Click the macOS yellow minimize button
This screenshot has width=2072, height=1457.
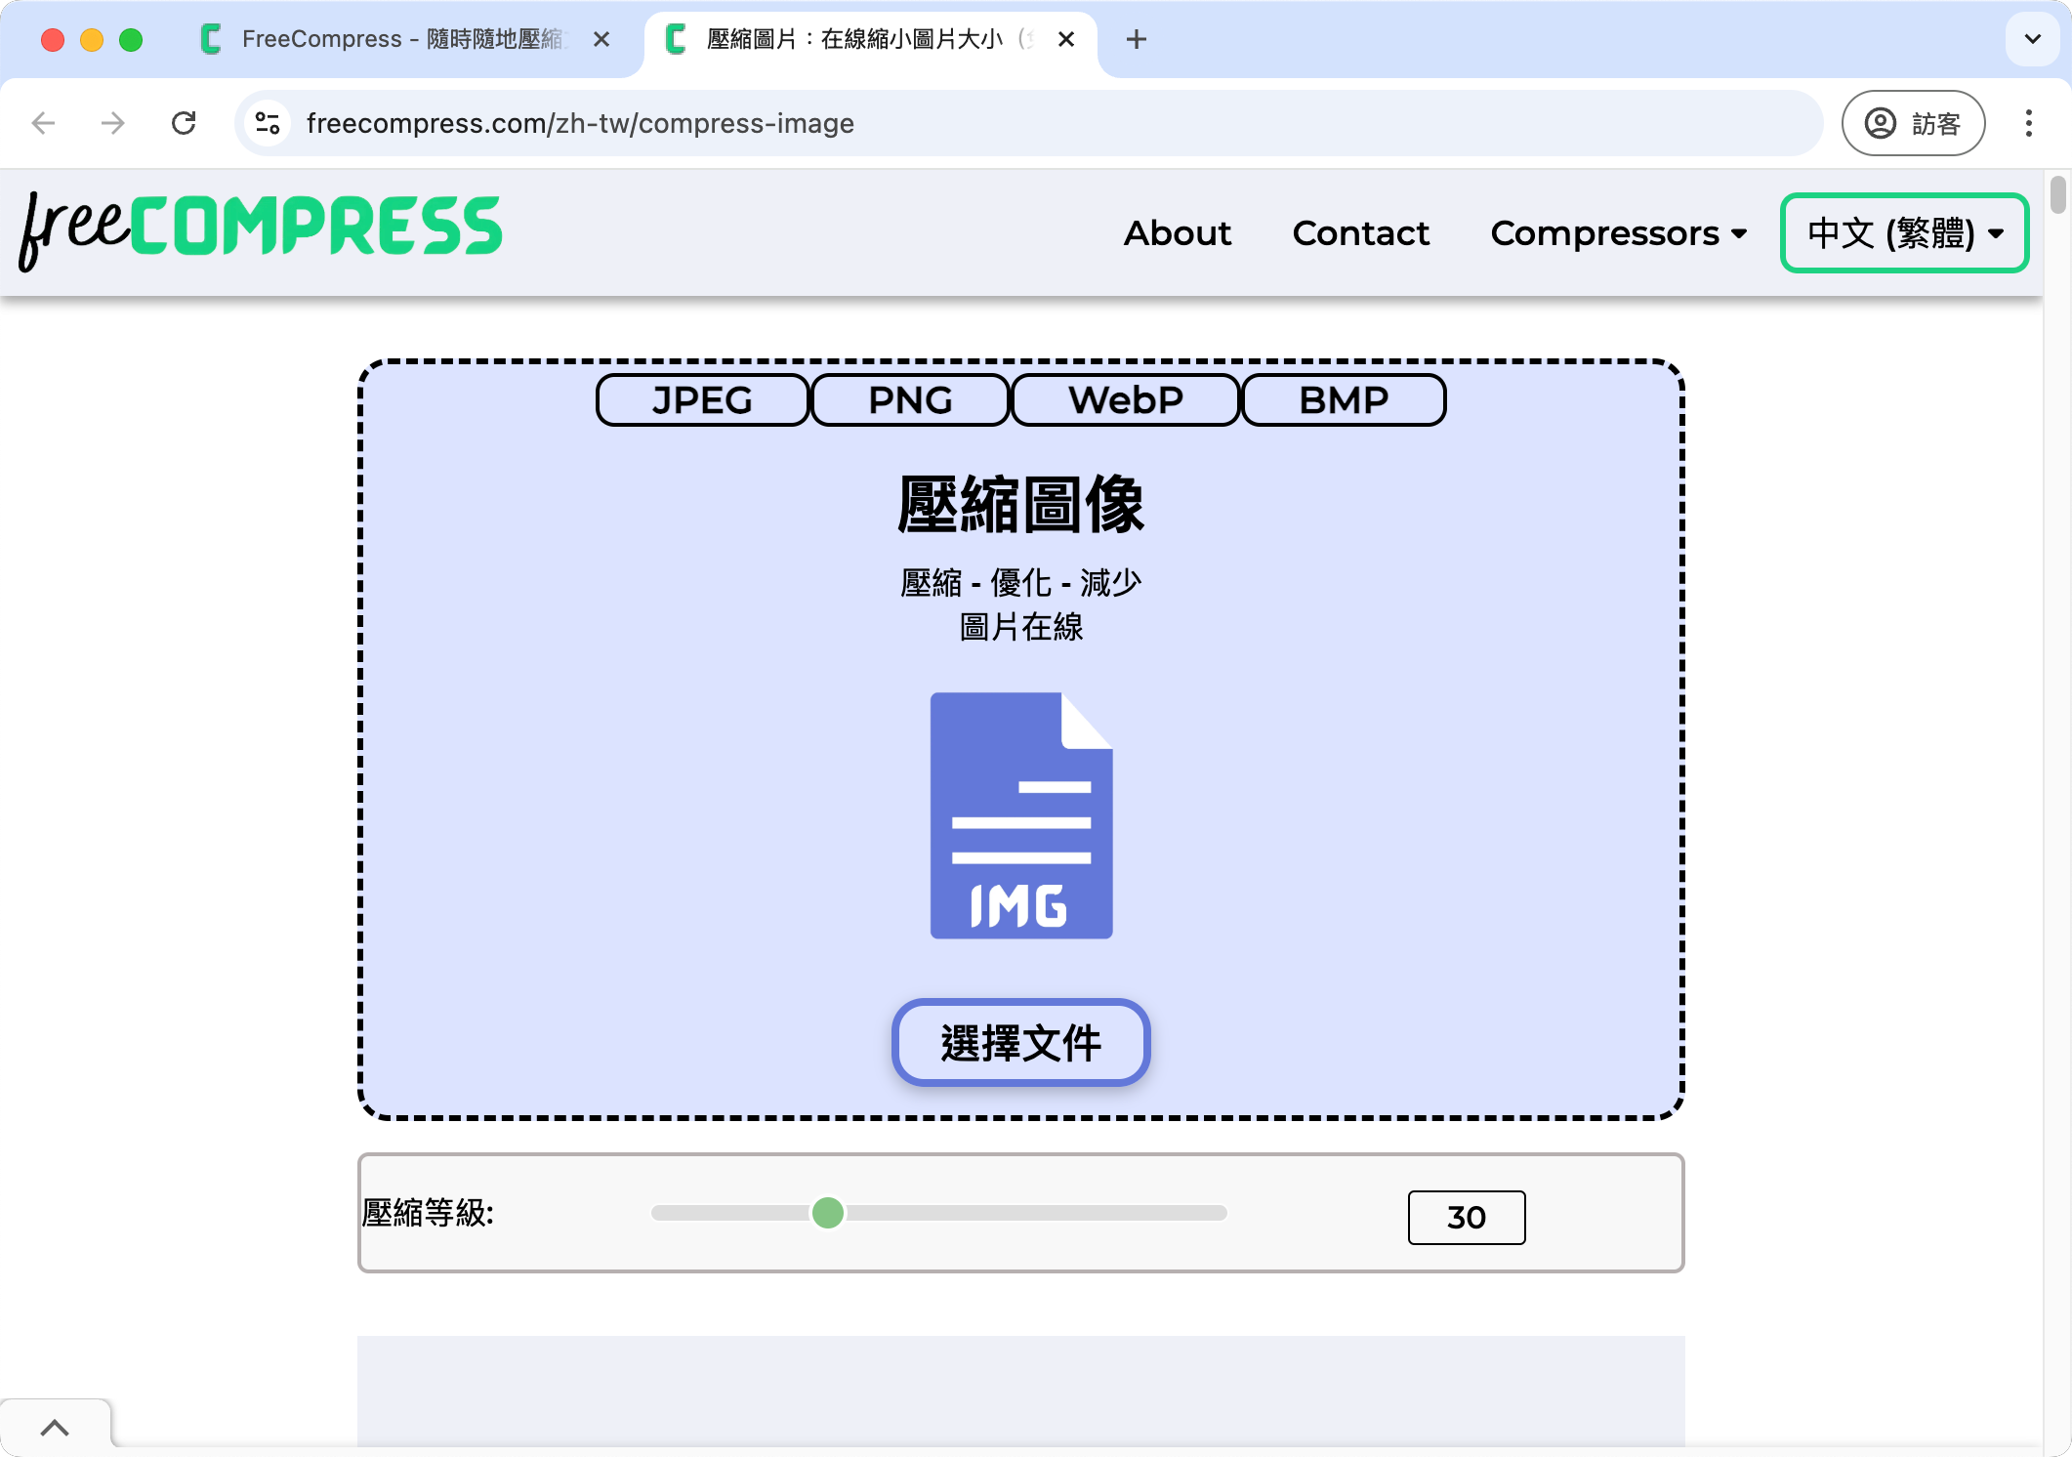click(92, 39)
